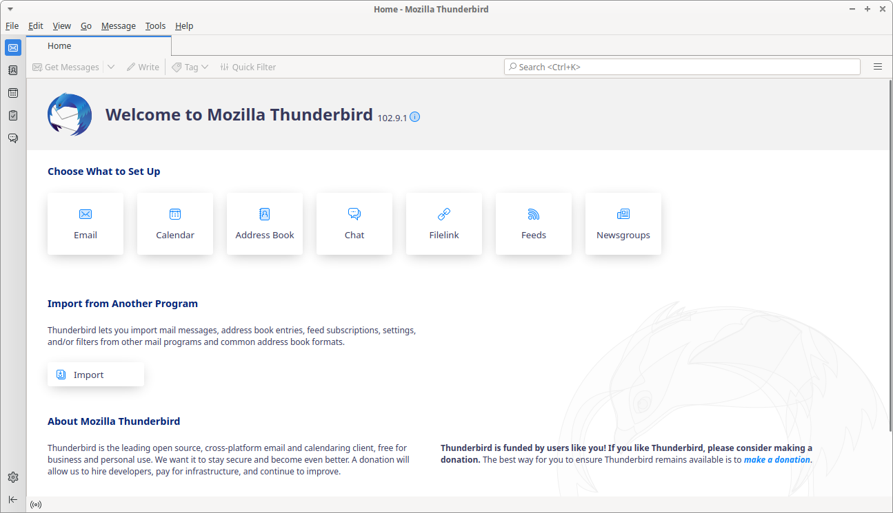Select the Home tab
893x513 pixels.
99,46
